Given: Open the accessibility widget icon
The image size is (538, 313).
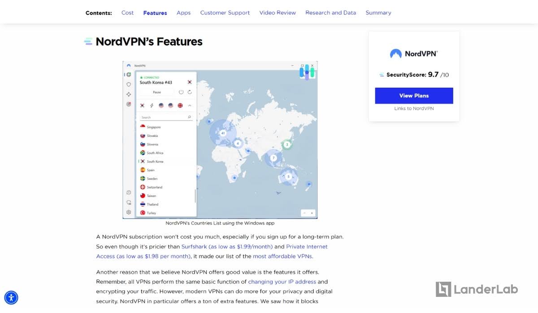Looking at the screenshot, I should (11, 297).
